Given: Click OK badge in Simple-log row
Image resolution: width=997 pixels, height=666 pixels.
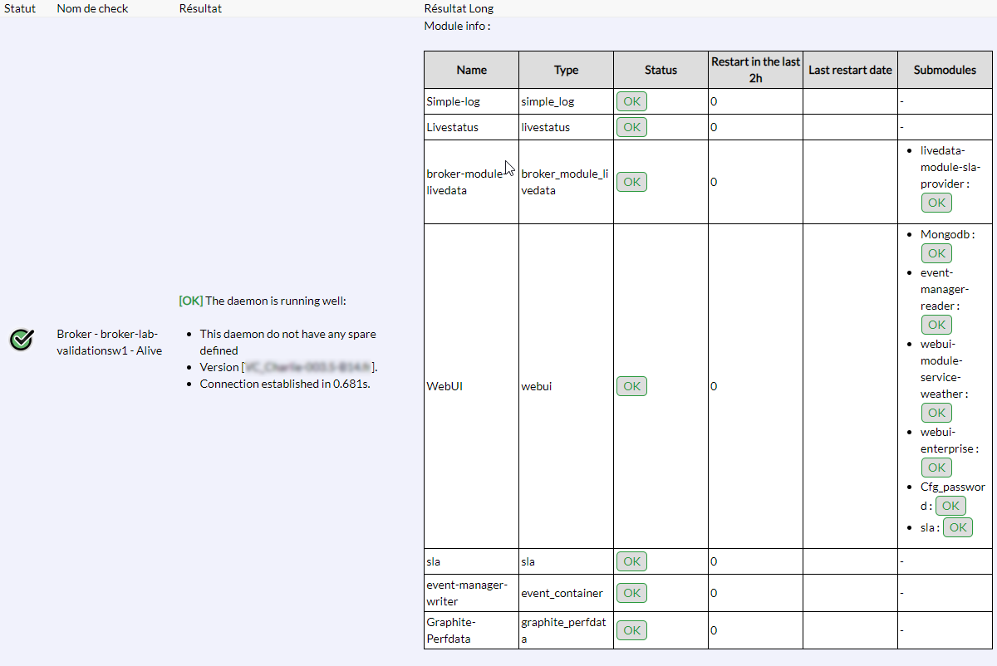Looking at the screenshot, I should pyautogui.click(x=631, y=101).
